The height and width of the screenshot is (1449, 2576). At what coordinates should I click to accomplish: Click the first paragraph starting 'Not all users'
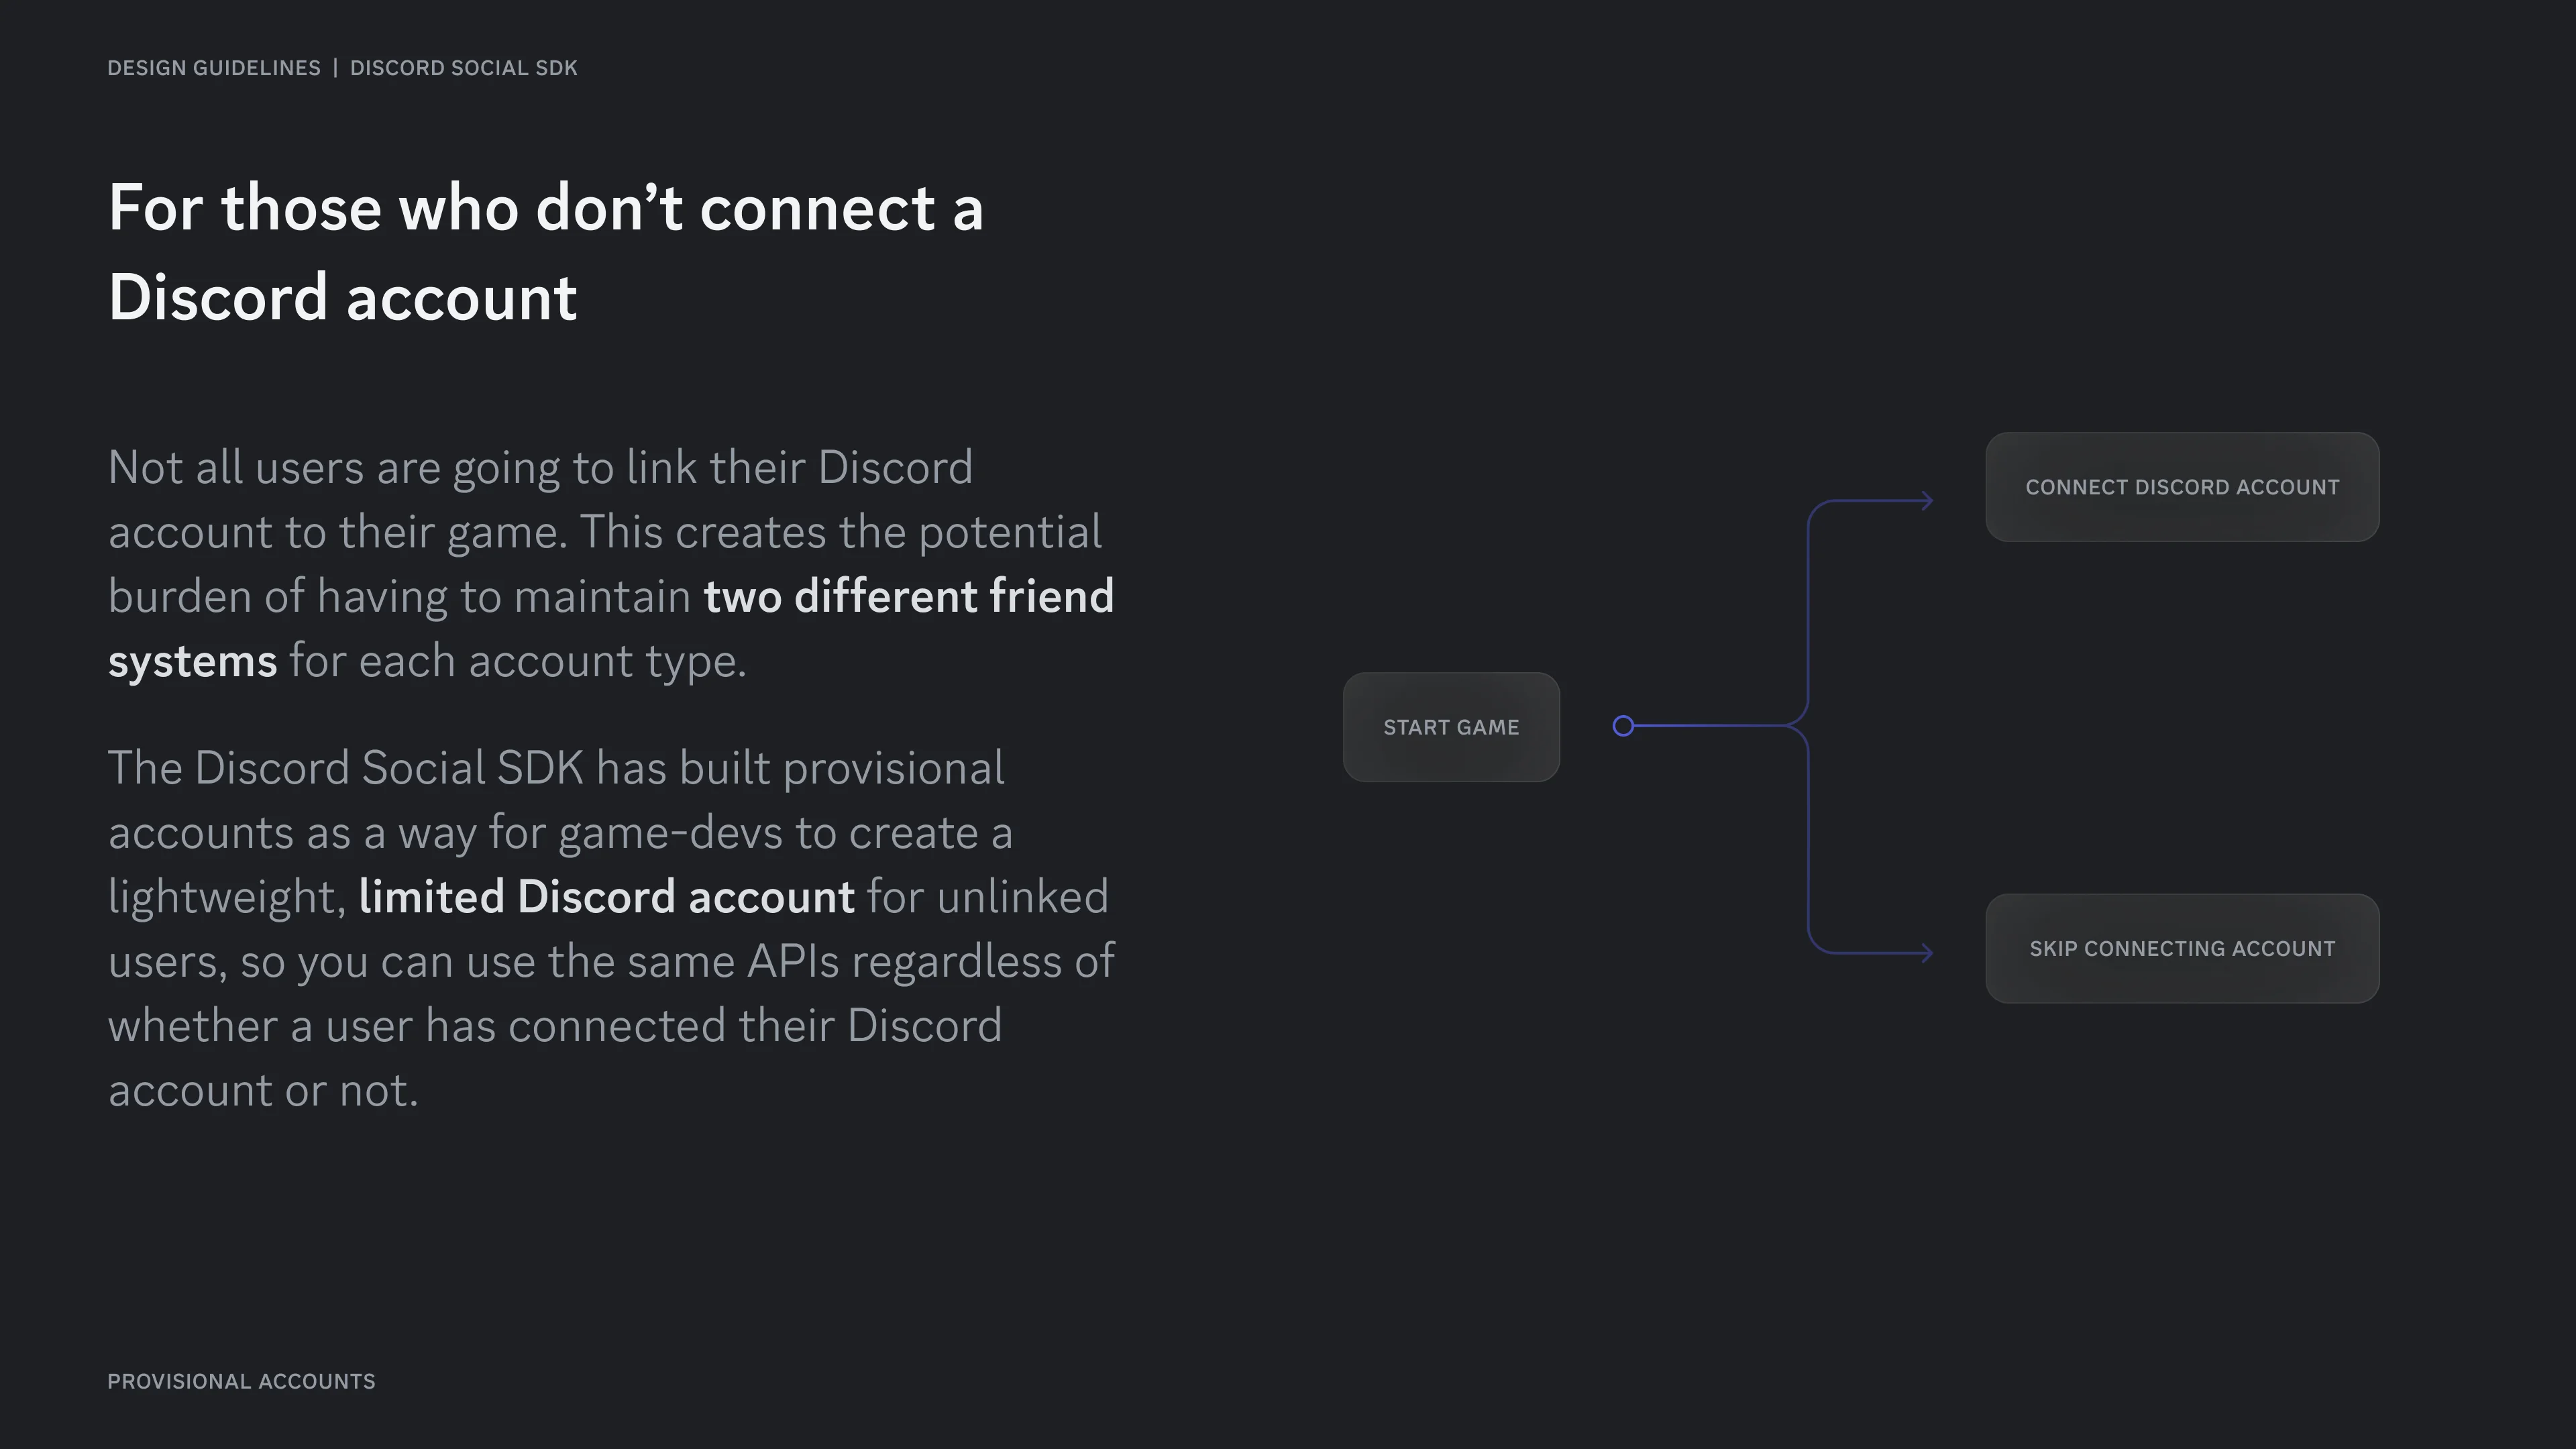click(x=611, y=564)
